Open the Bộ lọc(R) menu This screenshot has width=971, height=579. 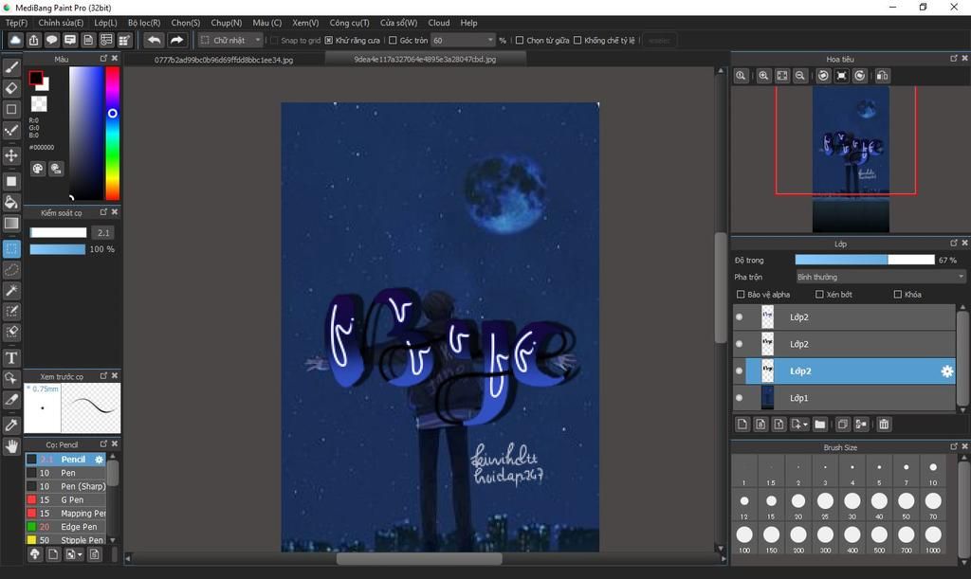click(144, 23)
